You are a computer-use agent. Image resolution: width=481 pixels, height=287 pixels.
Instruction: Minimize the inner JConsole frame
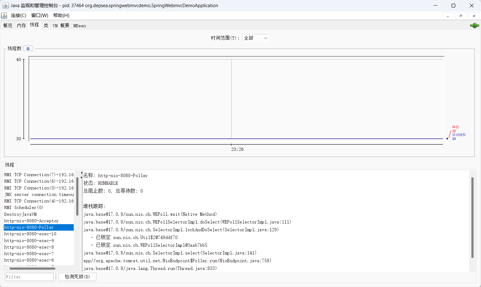point(448,16)
